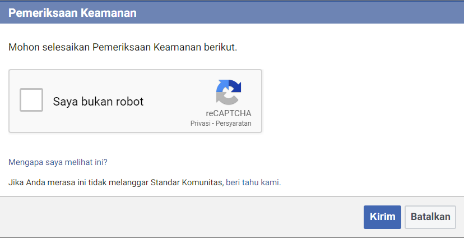
Task: Open the Persyaratan terms link
Action: (234, 123)
